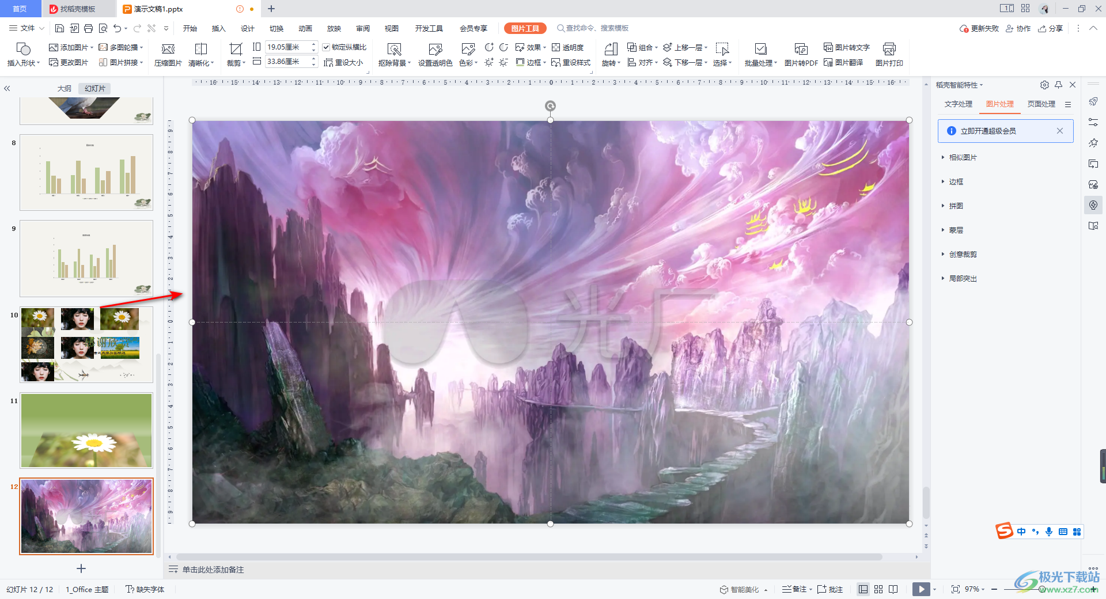Open the Insert Shape tool
1106x599 pixels.
pyautogui.click(x=23, y=55)
